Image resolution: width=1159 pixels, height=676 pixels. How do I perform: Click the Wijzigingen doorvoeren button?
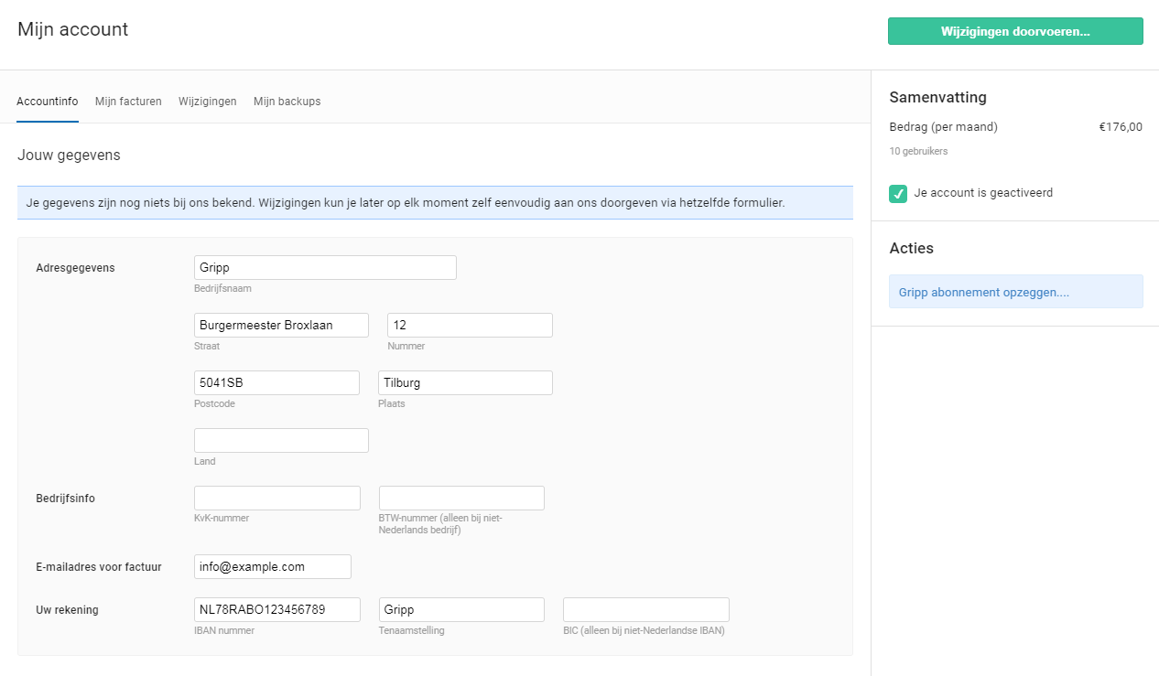(x=1014, y=31)
